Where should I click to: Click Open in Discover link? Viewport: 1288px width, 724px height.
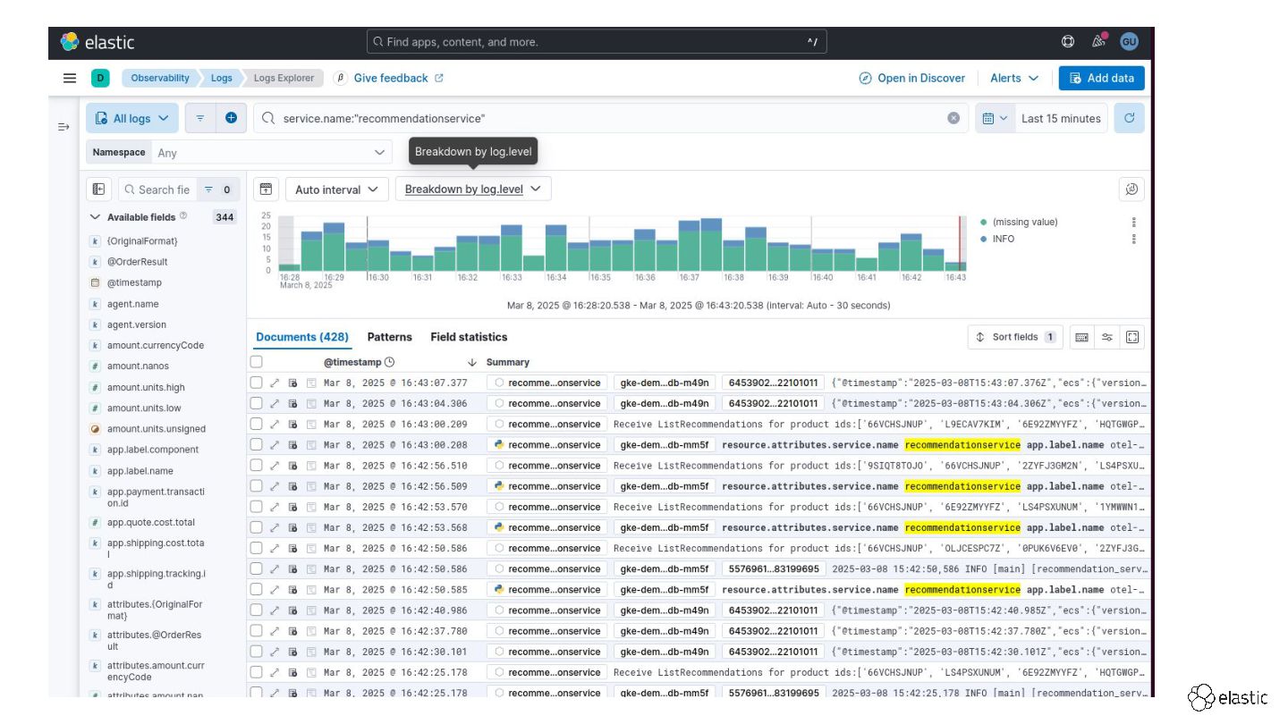pos(911,78)
